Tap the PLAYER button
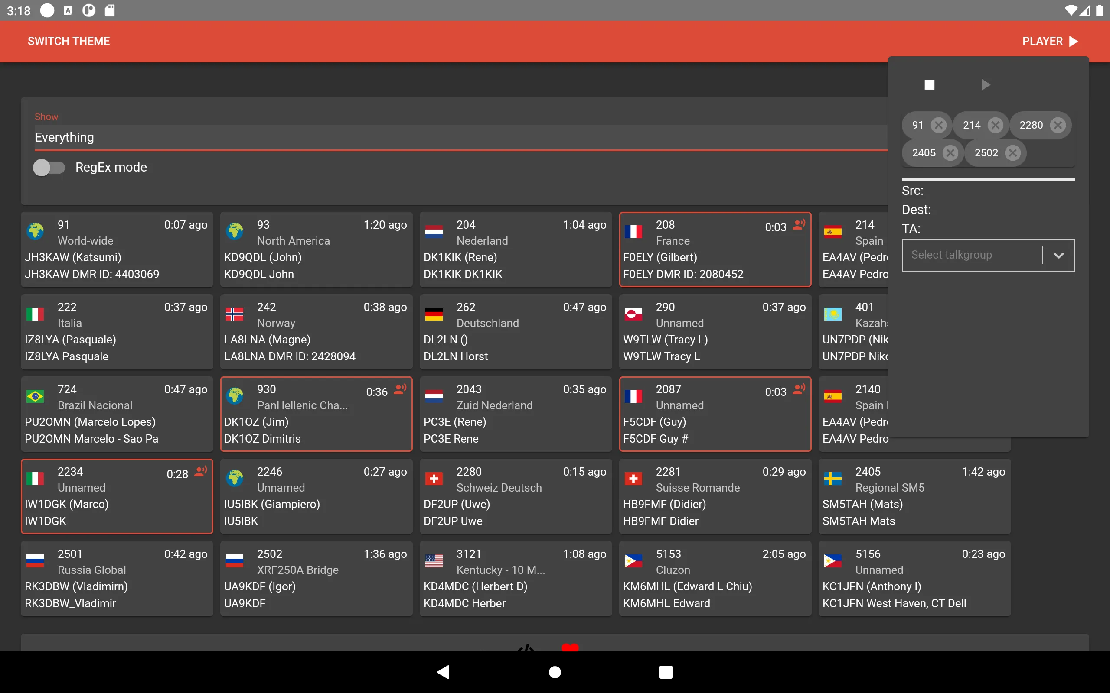Viewport: 1110px width, 693px height. [x=1050, y=41]
